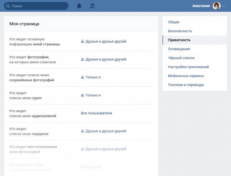Open the Оповещения settings tab

[x=194, y=49]
